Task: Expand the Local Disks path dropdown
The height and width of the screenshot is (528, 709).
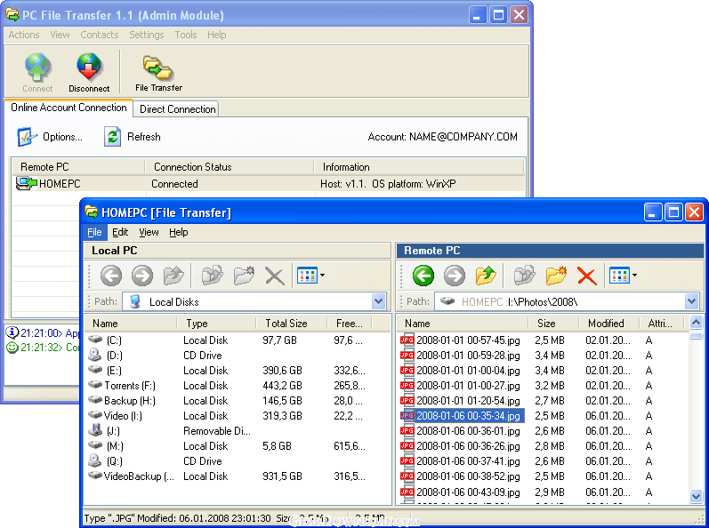Action: point(378,301)
